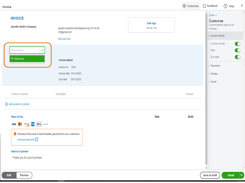Viewport: 245px width, 183px height.
Task: Click the company email address text
Action: click(x=79, y=30)
